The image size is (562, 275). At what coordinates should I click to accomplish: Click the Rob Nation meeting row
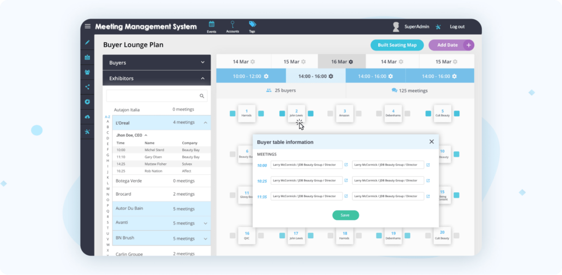[x=162, y=171]
